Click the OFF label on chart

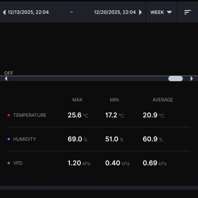(9, 73)
